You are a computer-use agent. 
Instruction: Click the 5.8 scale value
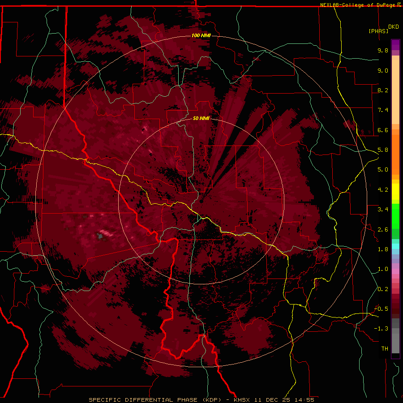[x=383, y=150]
